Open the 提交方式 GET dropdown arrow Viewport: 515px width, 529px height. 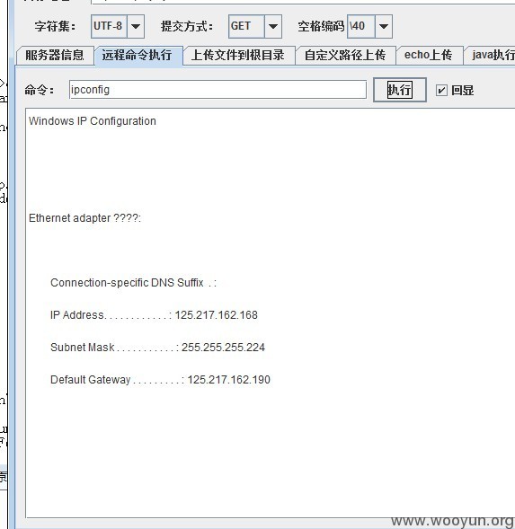273,26
